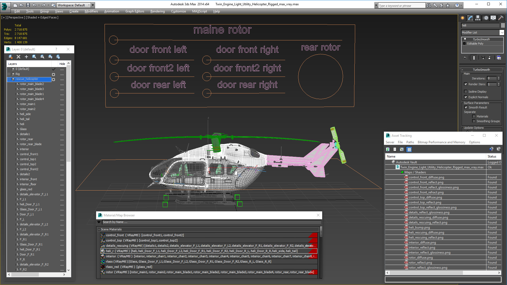Open the Modifier List dropdown
The width and height of the screenshot is (507, 285).
502,32
